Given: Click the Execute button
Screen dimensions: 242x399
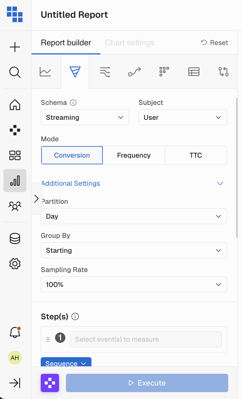Looking at the screenshot, I should pos(147,383).
